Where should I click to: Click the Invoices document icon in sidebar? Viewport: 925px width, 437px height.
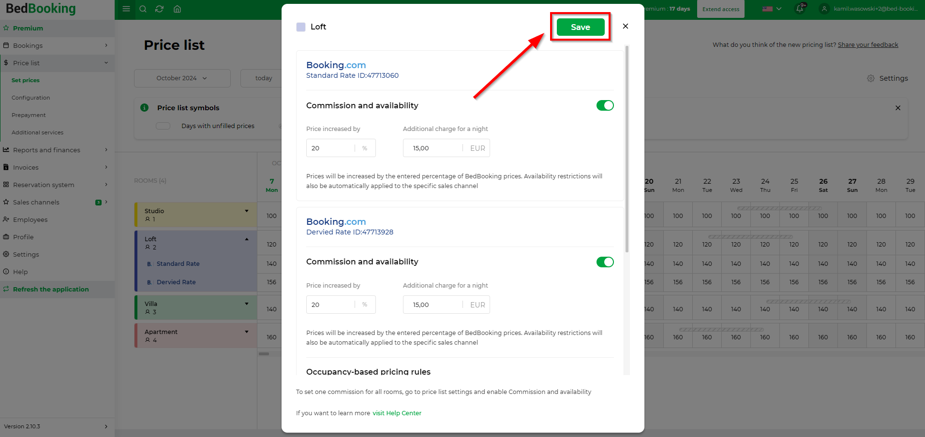pos(6,167)
